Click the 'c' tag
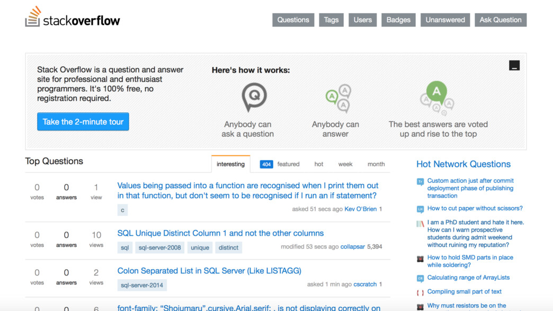This screenshot has height=311, width=553. [122, 210]
